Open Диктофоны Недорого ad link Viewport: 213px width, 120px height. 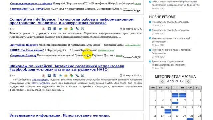[24, 45]
